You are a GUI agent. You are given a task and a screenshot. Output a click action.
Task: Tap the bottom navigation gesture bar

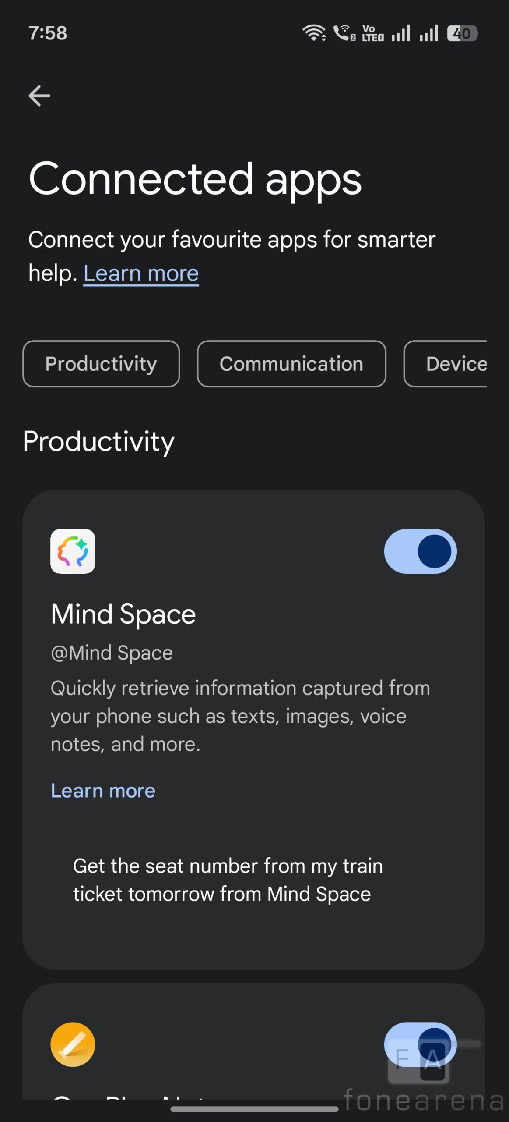tap(254, 1109)
